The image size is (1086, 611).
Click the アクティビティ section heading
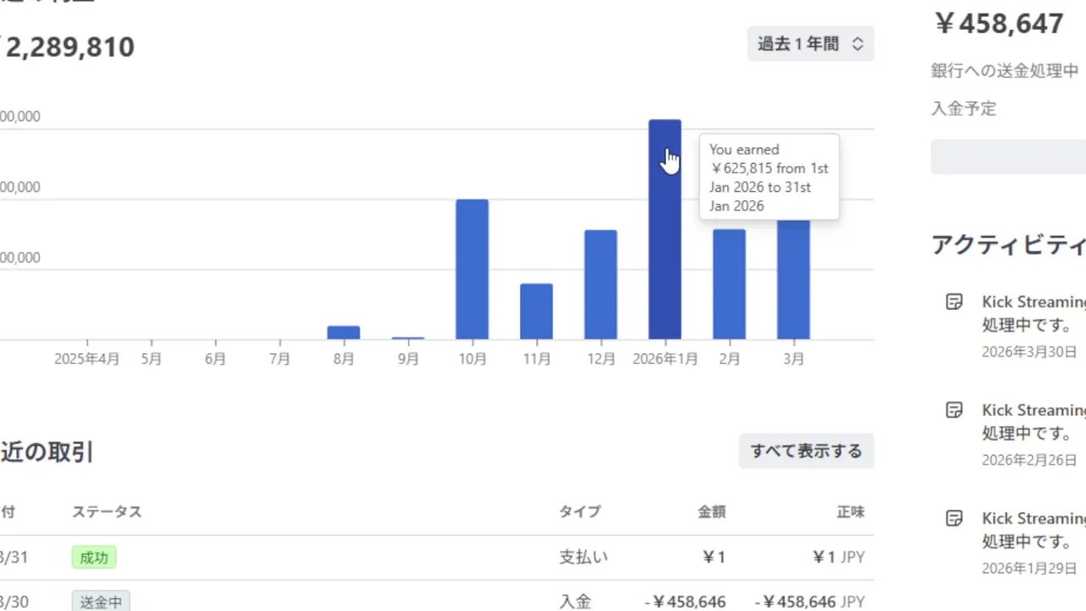tap(1009, 244)
